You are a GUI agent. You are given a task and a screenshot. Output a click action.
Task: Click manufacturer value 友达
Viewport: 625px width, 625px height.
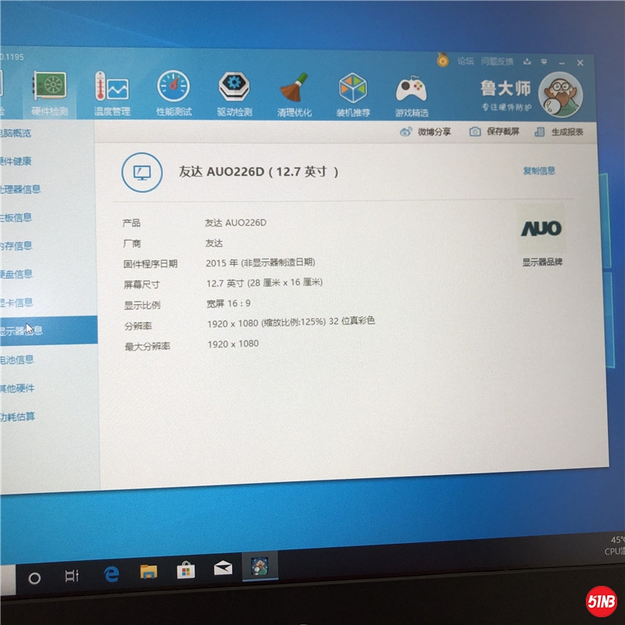214,243
